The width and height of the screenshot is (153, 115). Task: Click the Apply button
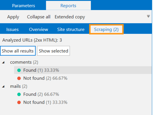13,17
